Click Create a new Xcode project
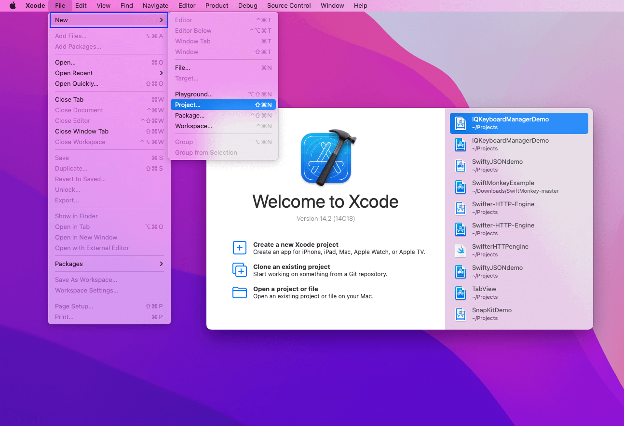This screenshot has width=624, height=426. (x=296, y=245)
